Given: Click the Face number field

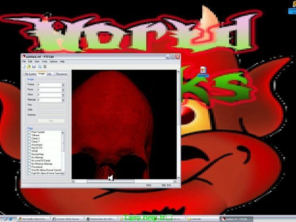Looking at the screenshot, I should point(49,90).
